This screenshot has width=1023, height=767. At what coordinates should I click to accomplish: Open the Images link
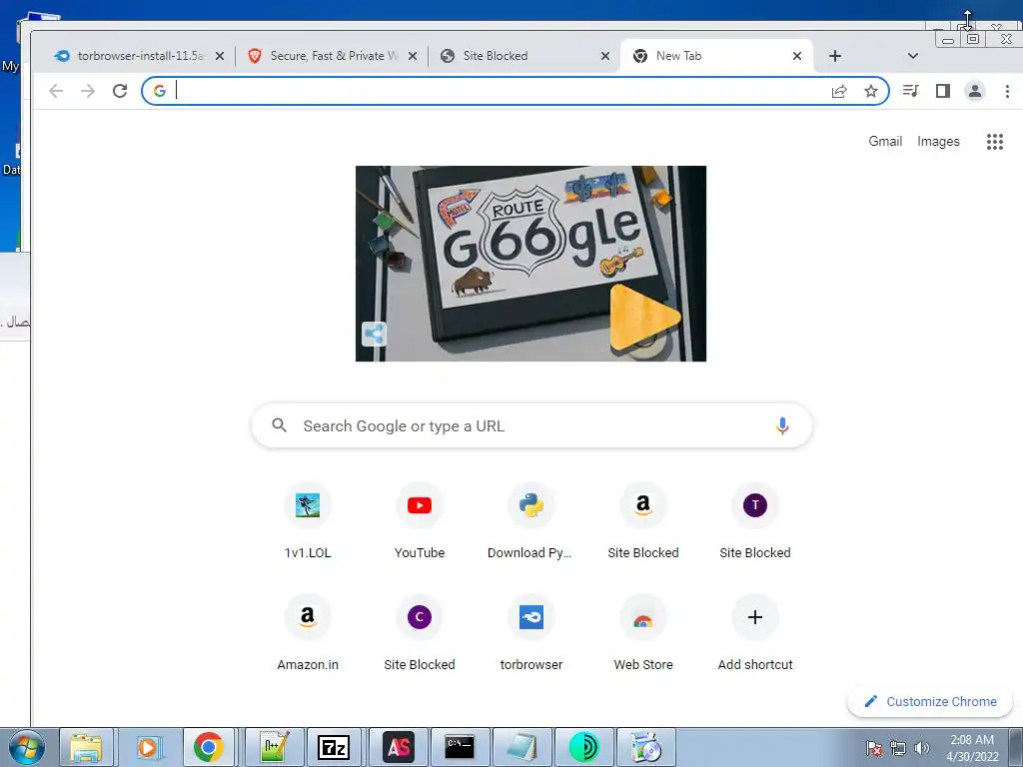tap(938, 142)
